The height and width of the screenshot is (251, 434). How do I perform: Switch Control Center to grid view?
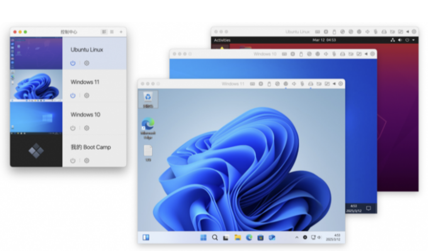point(104,32)
